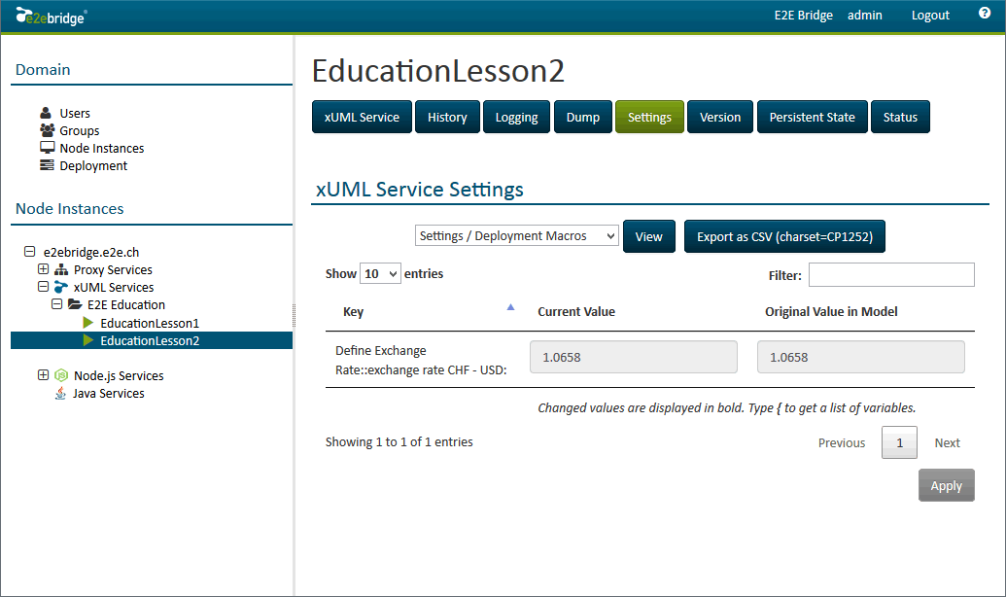Expand the Proxy Services node
This screenshot has height=597, width=1006.
(43, 269)
